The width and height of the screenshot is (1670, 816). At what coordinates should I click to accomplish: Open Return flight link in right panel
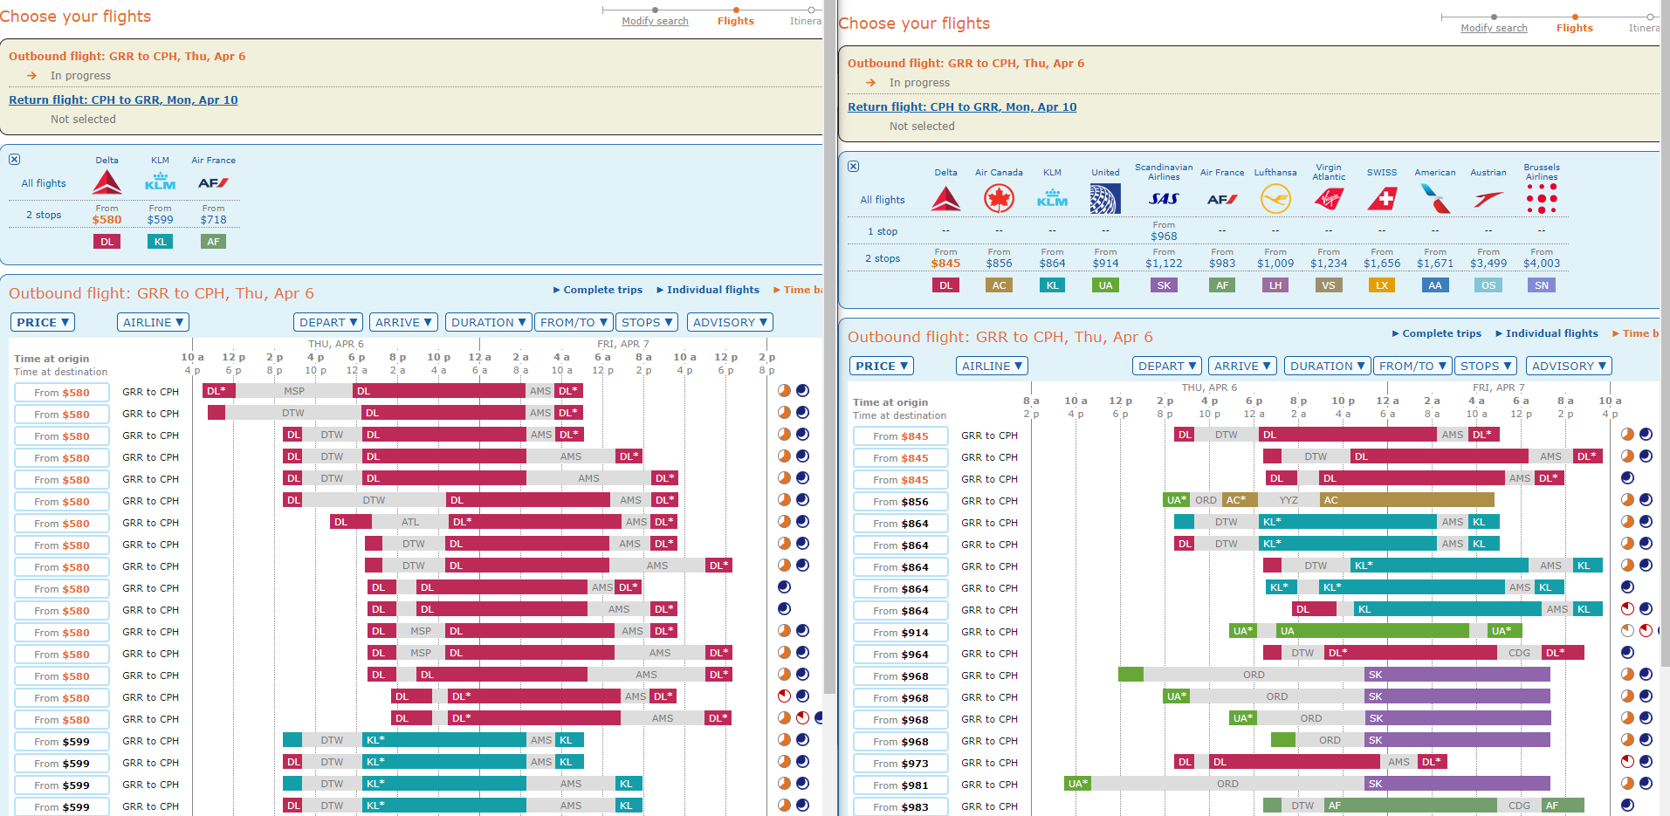pyautogui.click(x=962, y=107)
